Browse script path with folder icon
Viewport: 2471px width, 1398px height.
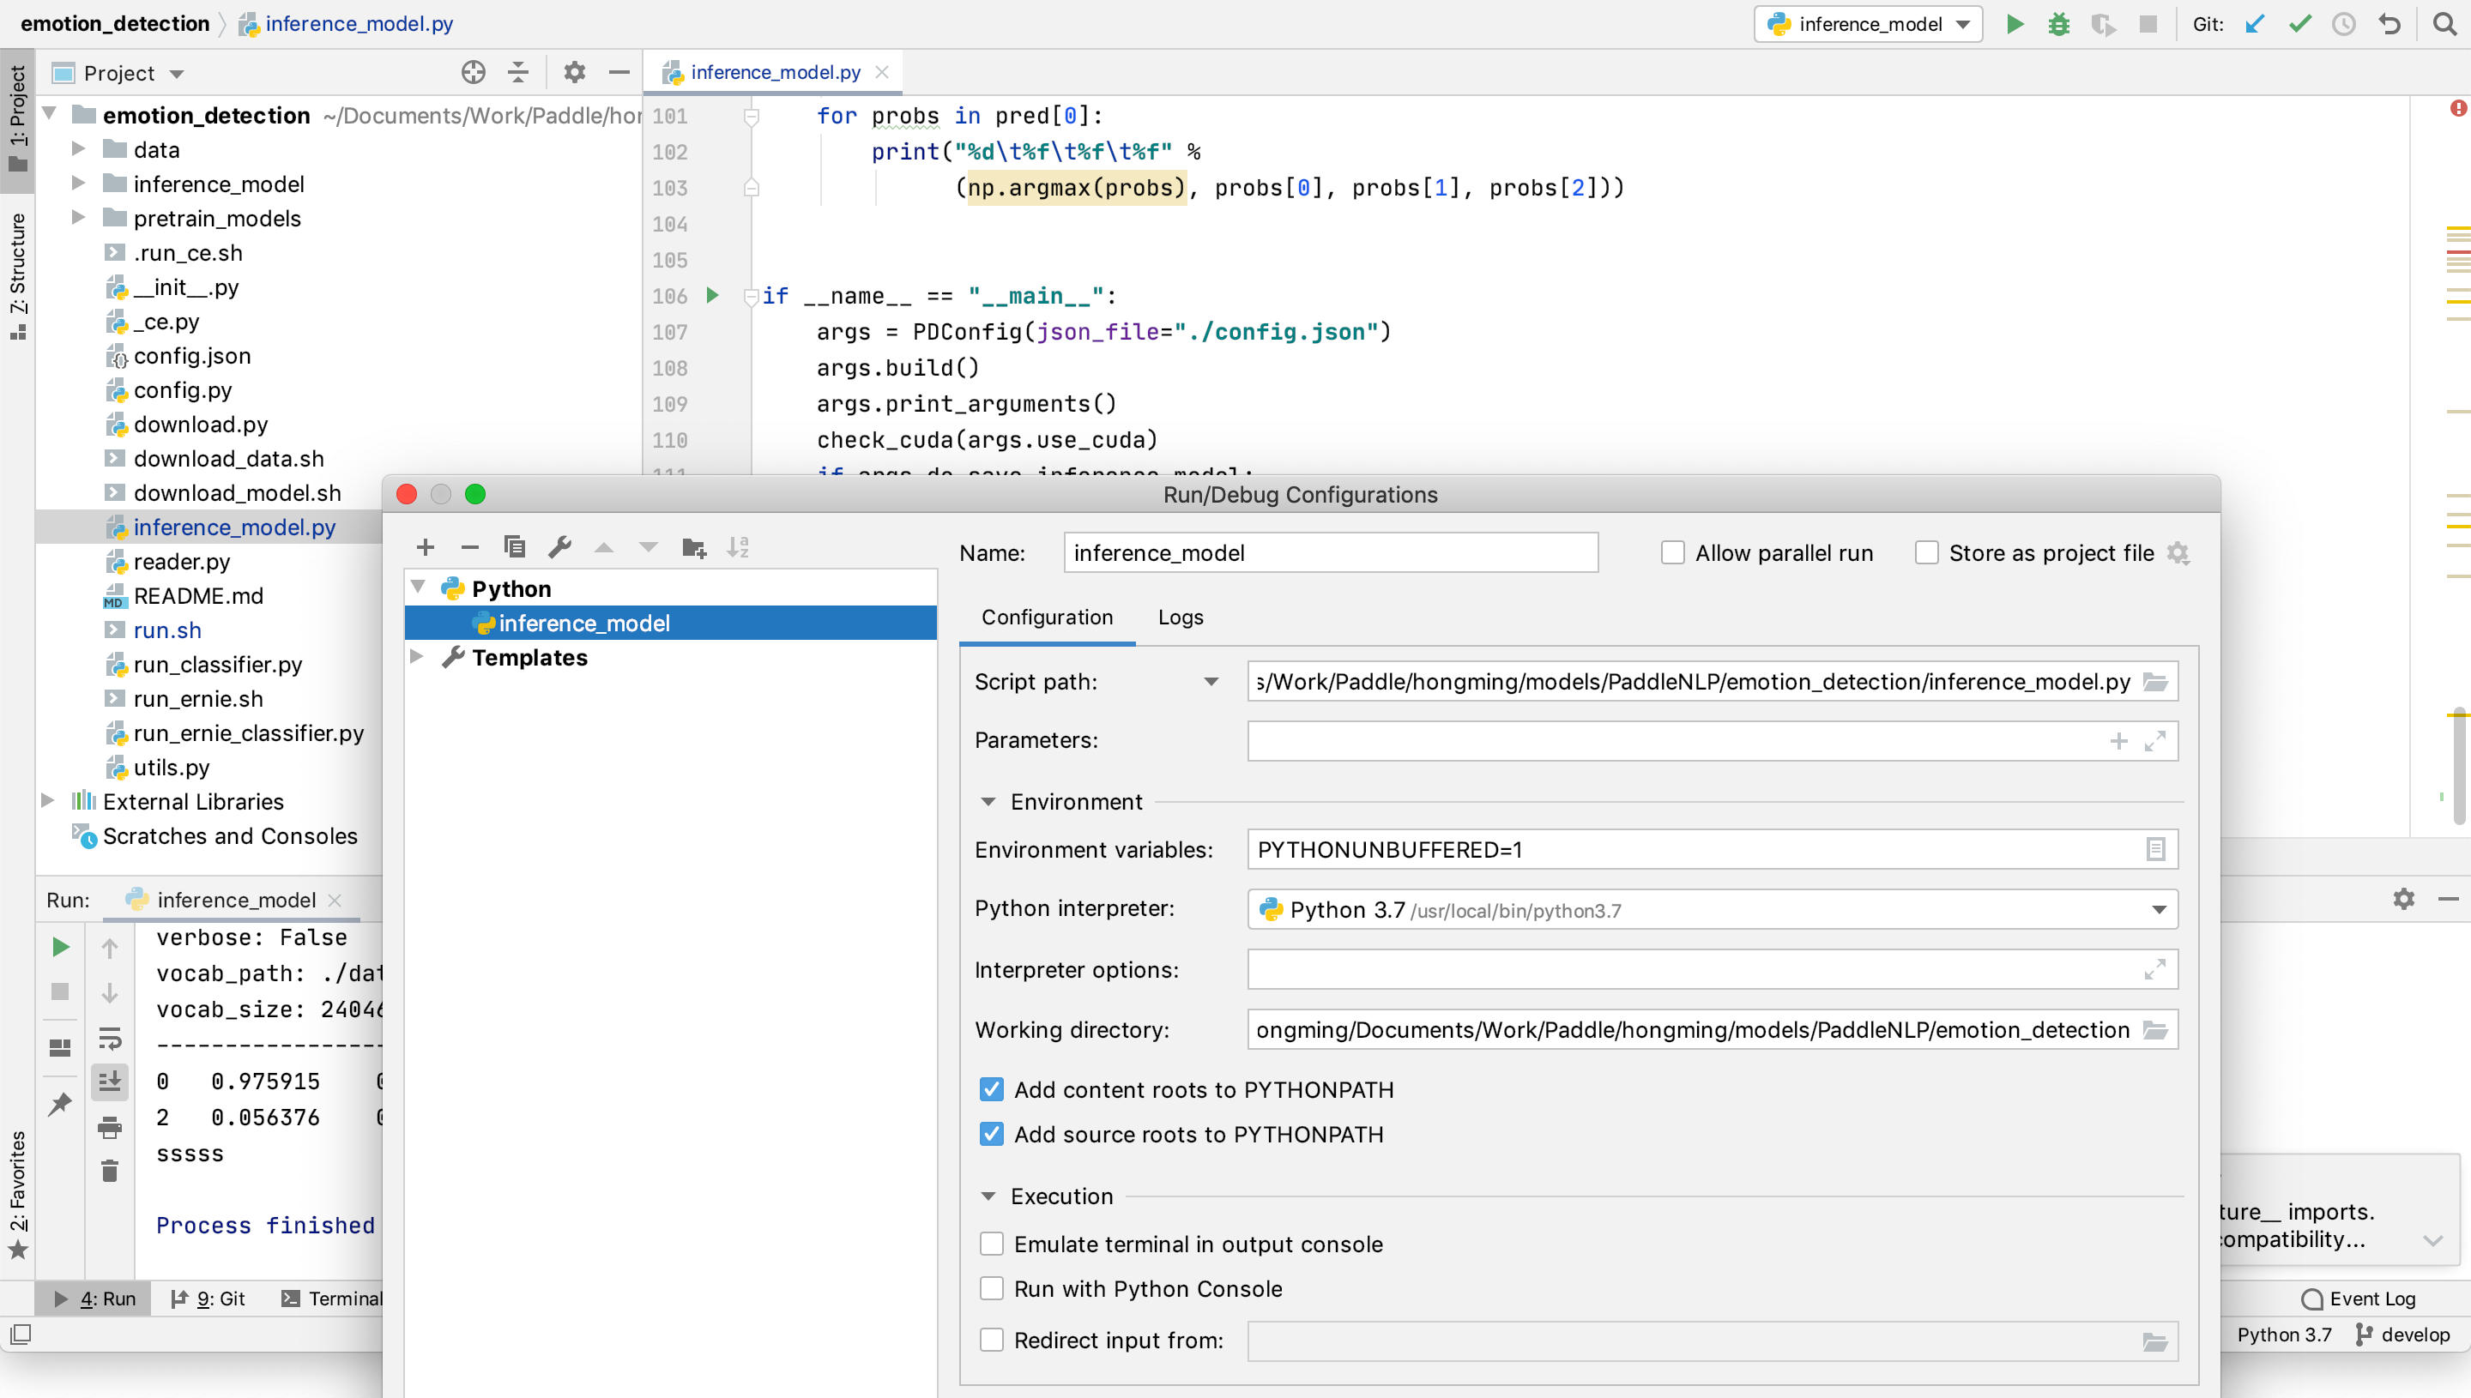pos(2155,682)
